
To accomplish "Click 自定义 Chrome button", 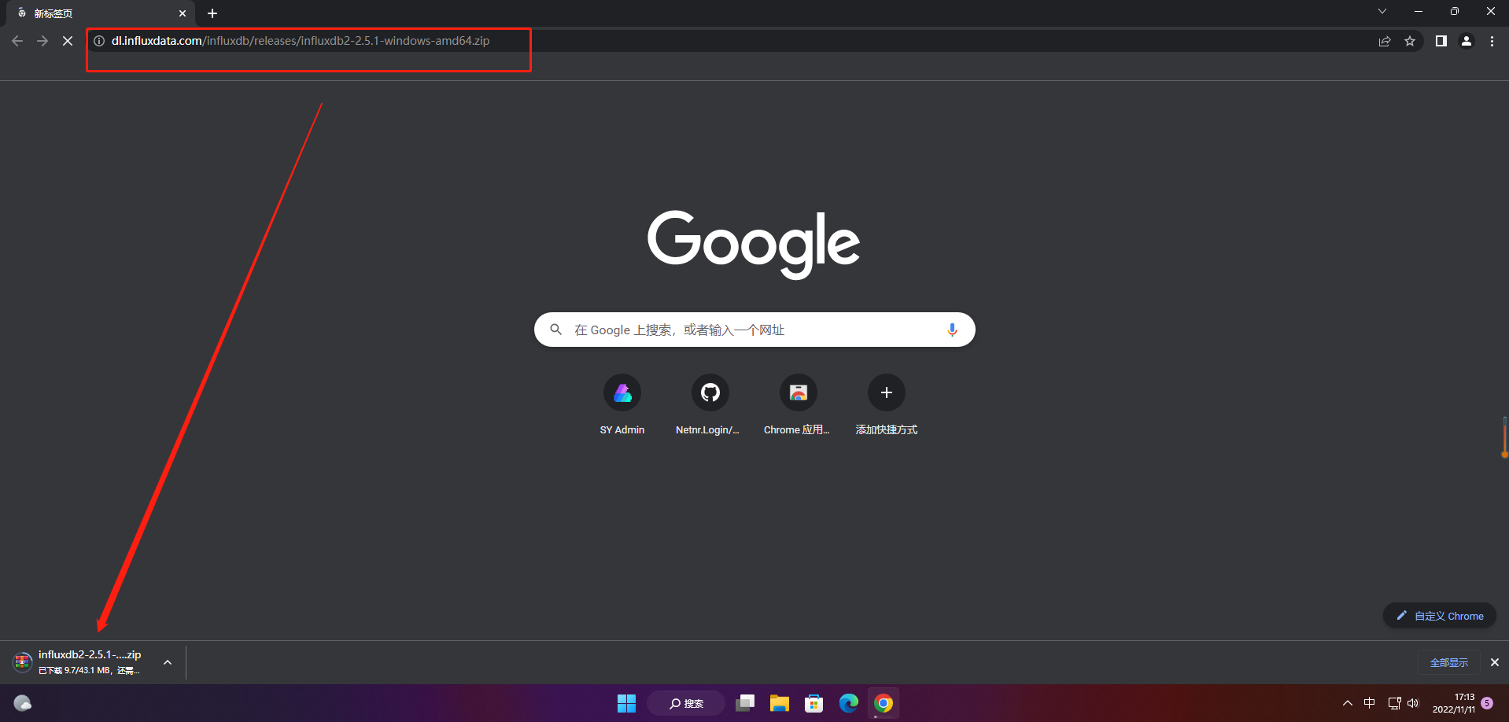I will tap(1440, 616).
